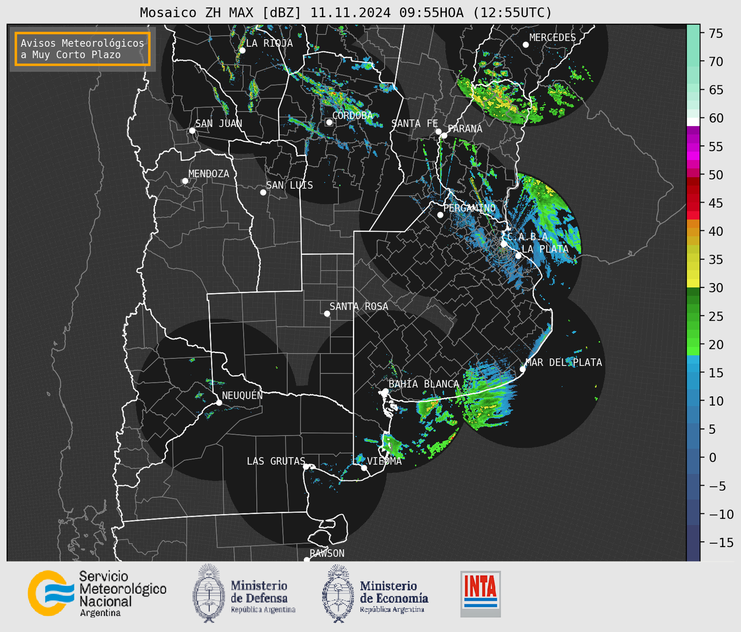Screen dimensions: 741x632
Task: Select the SAN JUAN city dot
Action: [x=192, y=131]
